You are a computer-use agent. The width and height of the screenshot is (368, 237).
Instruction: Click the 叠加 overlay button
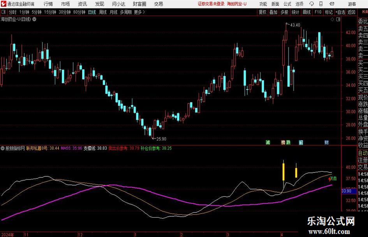coord(273,12)
